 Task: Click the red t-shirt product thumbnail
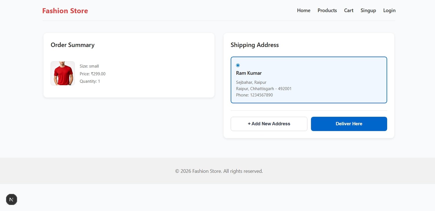pyautogui.click(x=63, y=73)
